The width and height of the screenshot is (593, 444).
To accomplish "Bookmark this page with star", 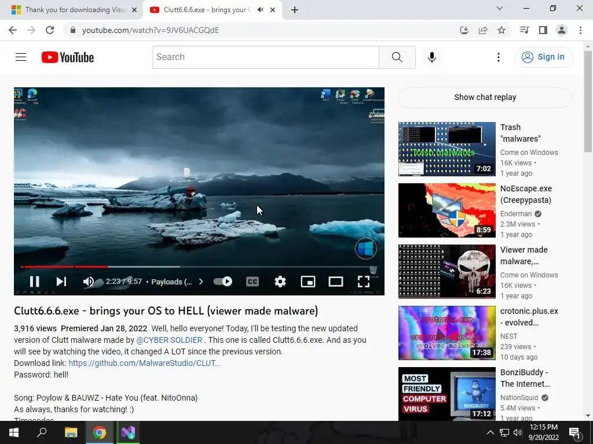I will pyautogui.click(x=502, y=30).
